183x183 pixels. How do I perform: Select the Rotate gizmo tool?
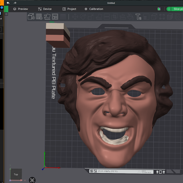83,17
